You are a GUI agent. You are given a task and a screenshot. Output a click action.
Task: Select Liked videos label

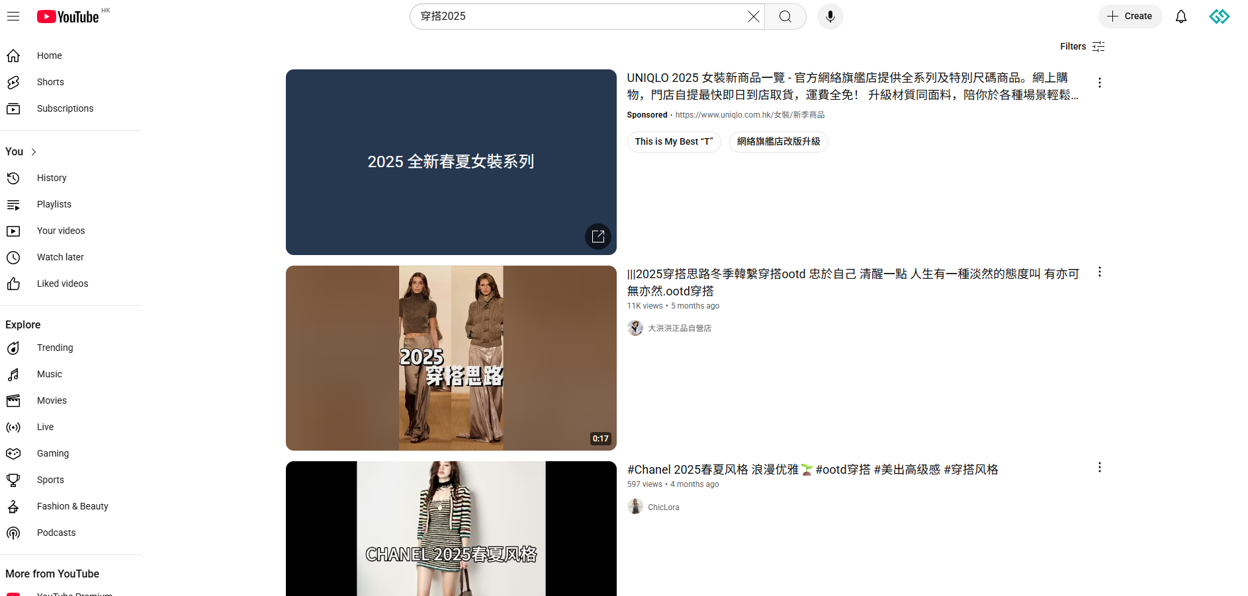[x=62, y=283]
